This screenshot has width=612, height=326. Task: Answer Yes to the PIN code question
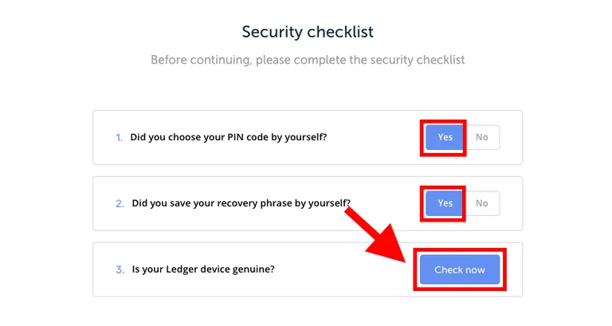click(x=445, y=137)
